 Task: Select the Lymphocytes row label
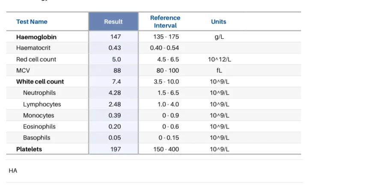pos(42,104)
